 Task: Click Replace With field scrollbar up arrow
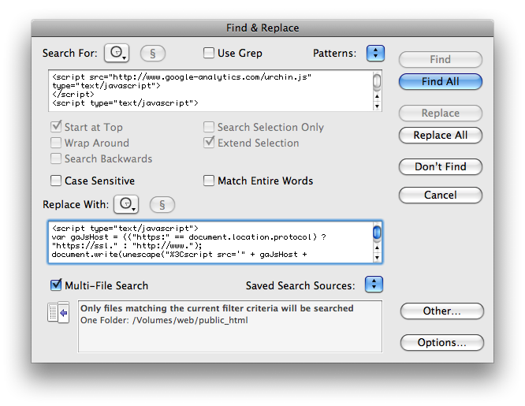coord(377,248)
